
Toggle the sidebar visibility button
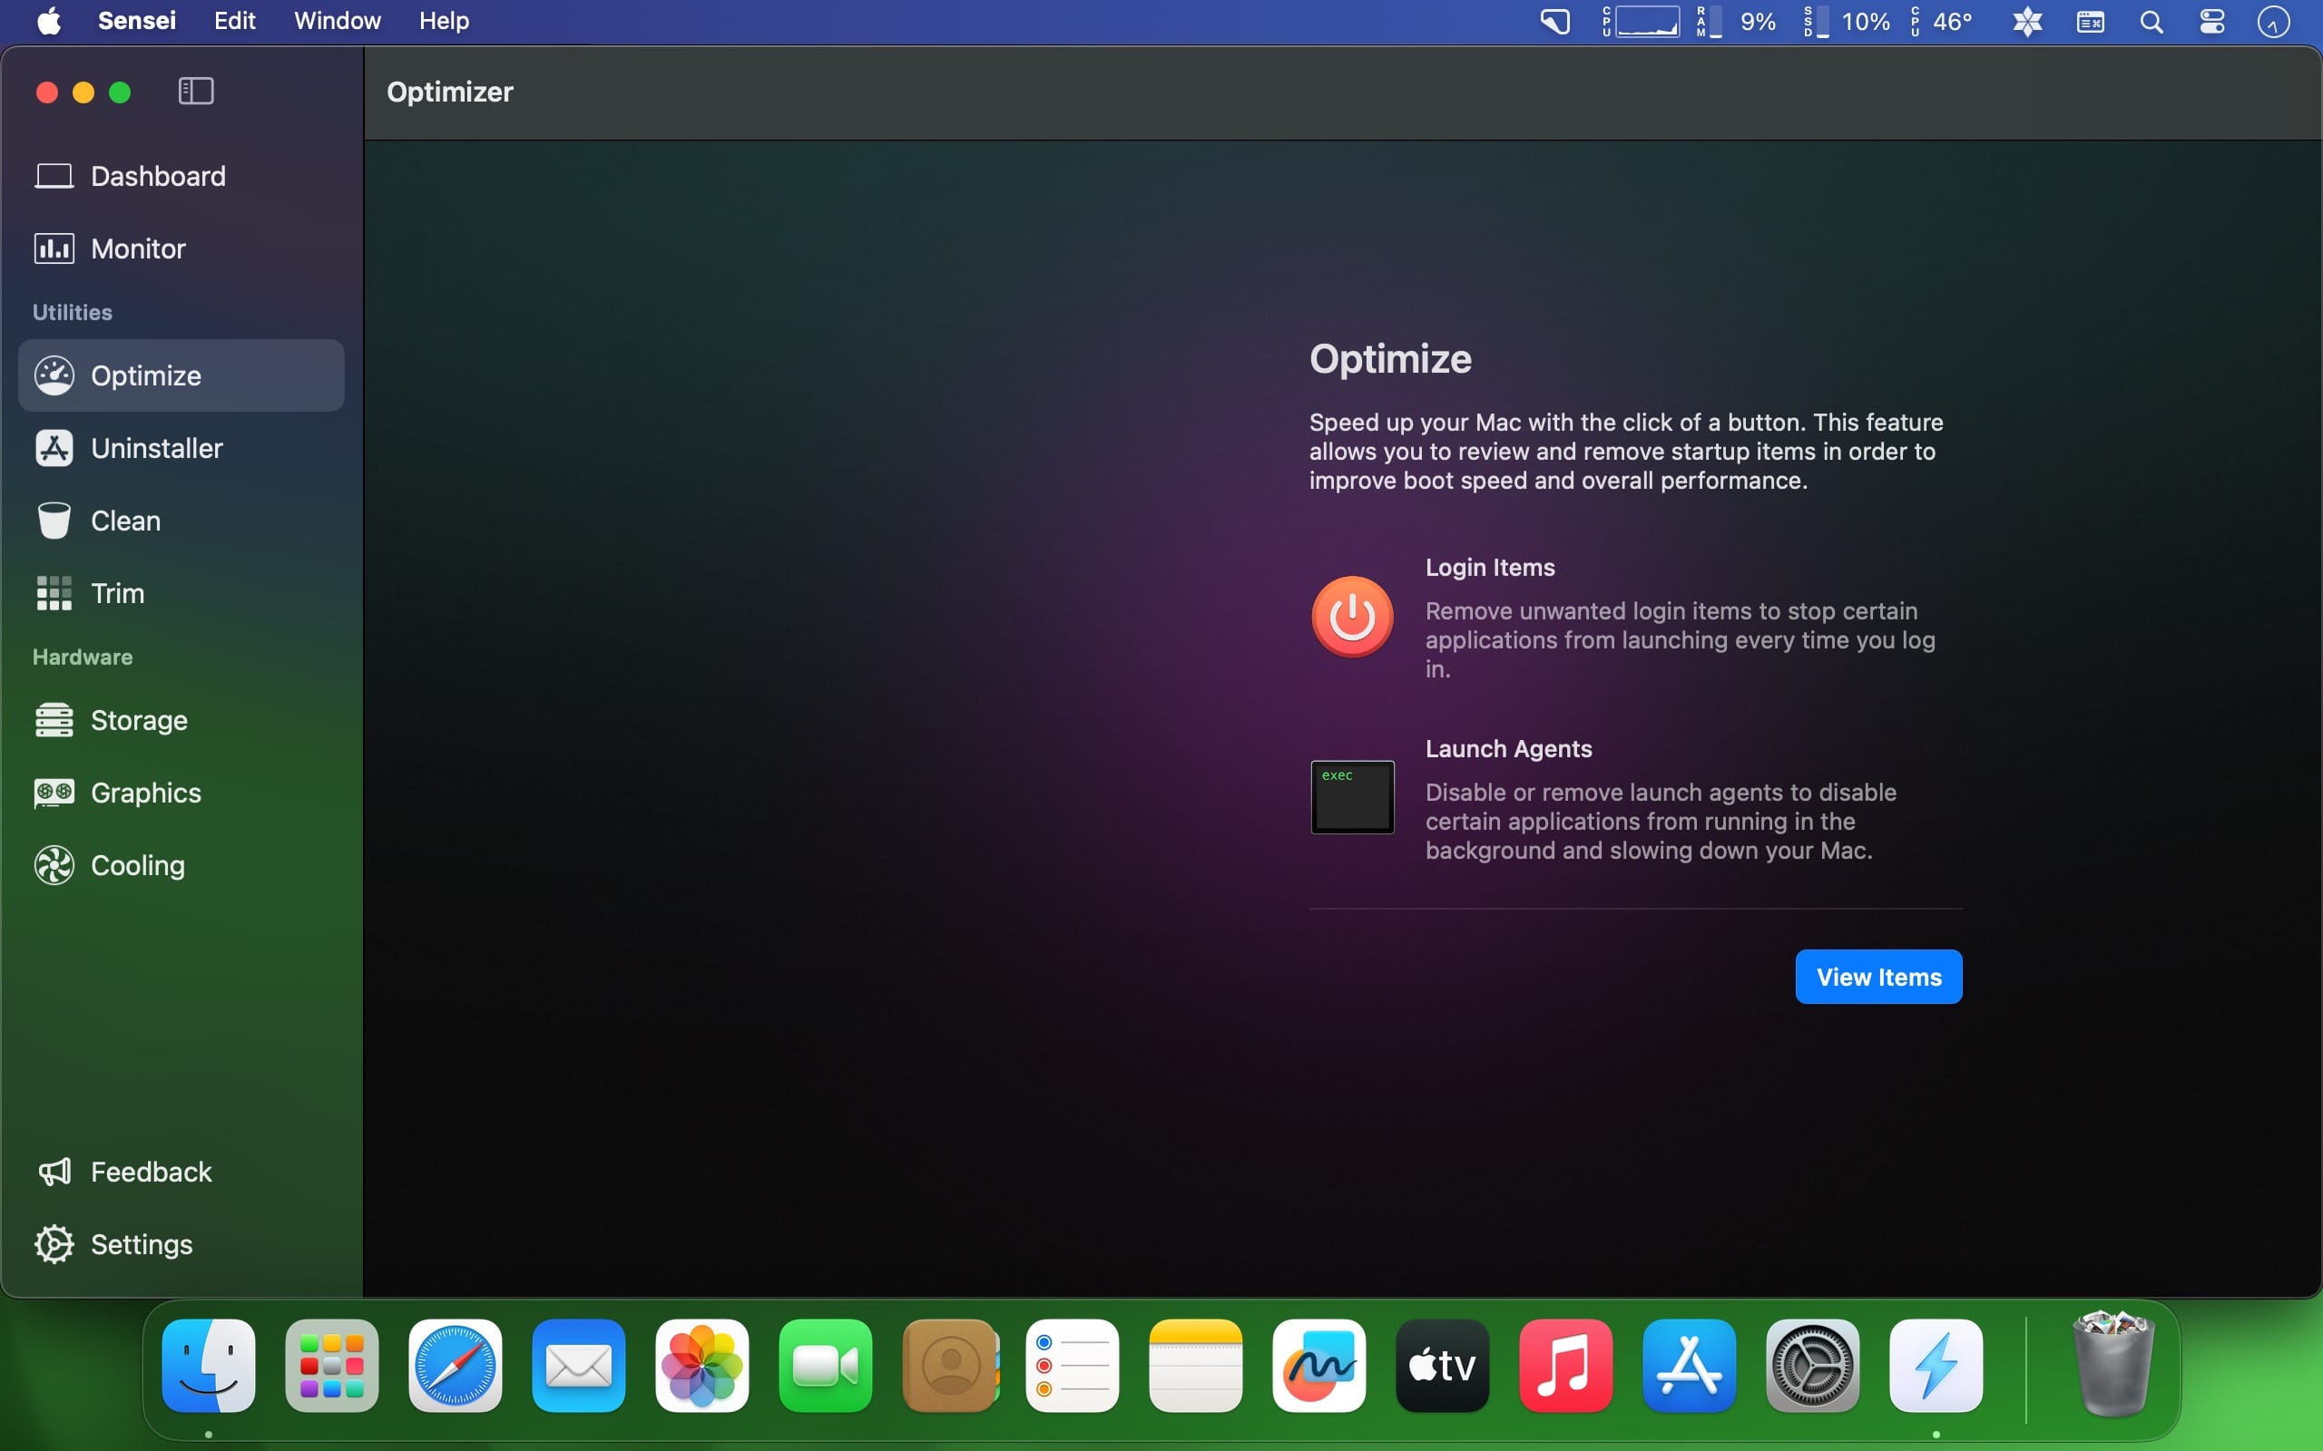click(196, 93)
